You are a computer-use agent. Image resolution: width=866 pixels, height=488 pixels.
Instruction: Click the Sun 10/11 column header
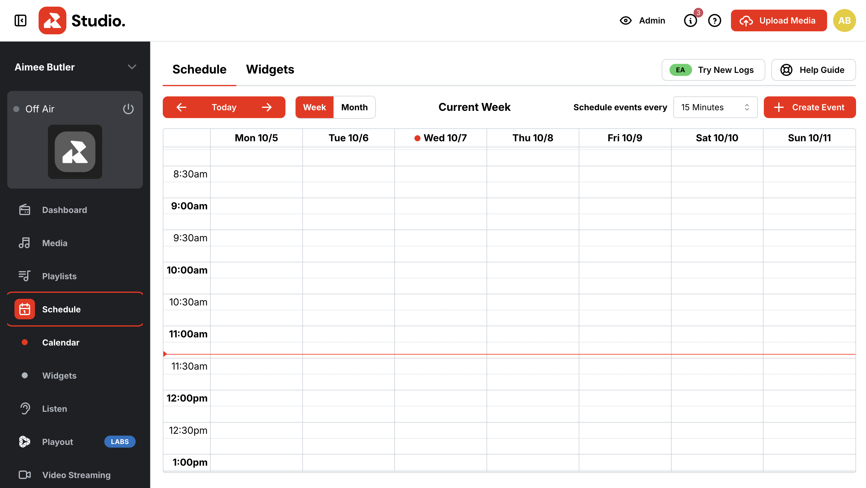pos(809,138)
